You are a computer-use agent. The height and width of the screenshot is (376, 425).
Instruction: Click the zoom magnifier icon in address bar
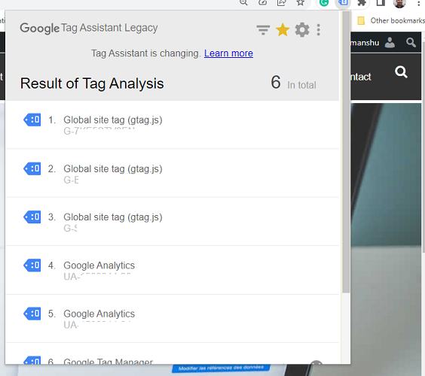click(243, 3)
